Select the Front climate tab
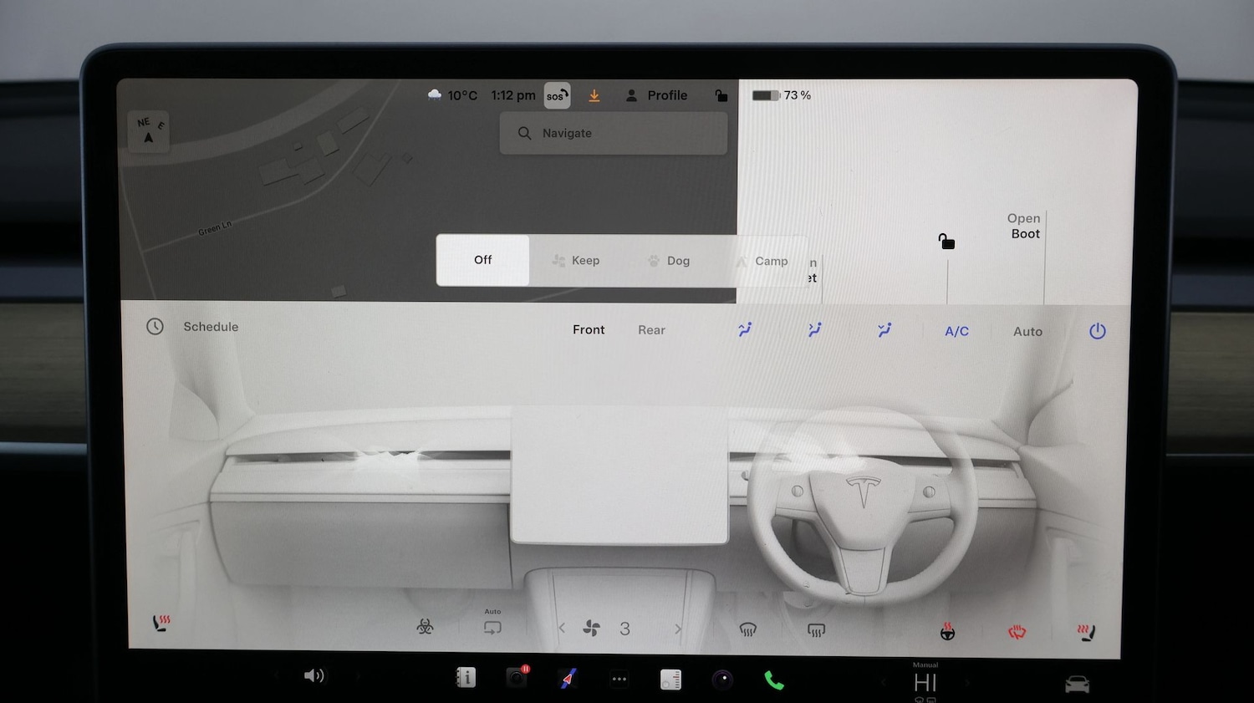 coord(589,329)
